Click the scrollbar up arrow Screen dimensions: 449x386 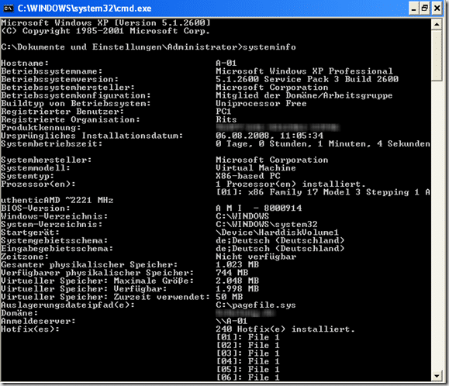pos(437,24)
